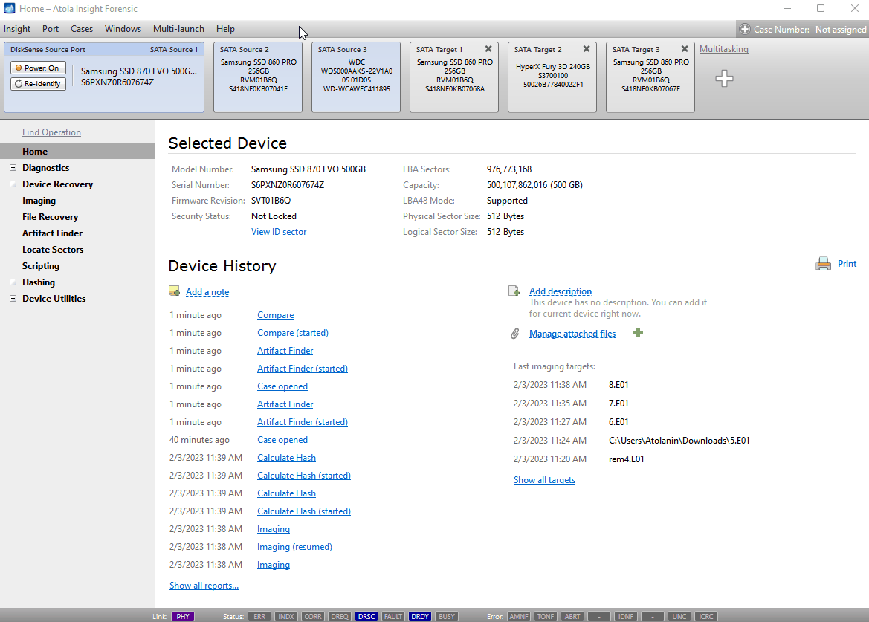The image size is (869, 622).
Task: Open Manage attached files link
Action: (572, 334)
